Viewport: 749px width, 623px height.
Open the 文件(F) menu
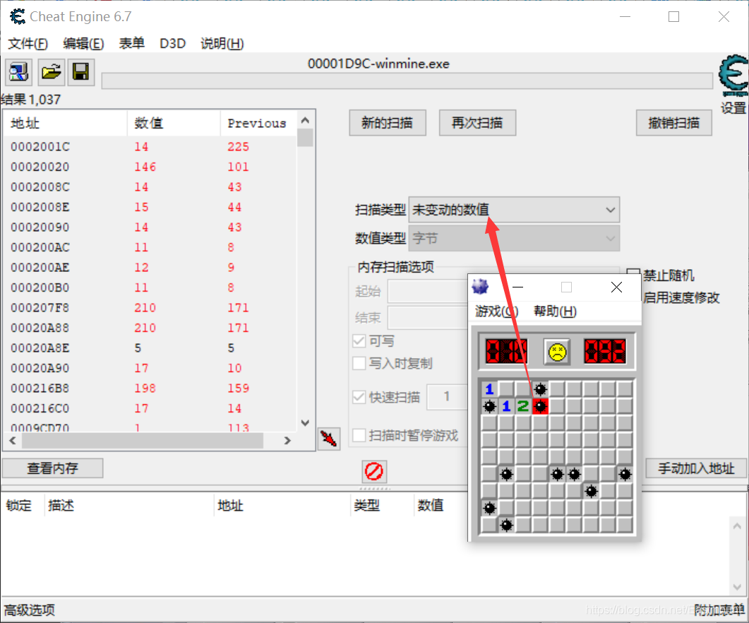pyautogui.click(x=28, y=44)
